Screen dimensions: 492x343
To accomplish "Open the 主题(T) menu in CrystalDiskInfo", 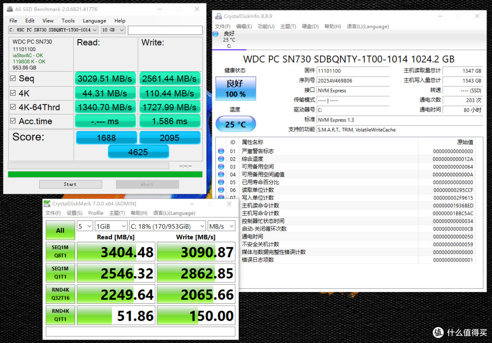I will pyautogui.click(x=288, y=26).
